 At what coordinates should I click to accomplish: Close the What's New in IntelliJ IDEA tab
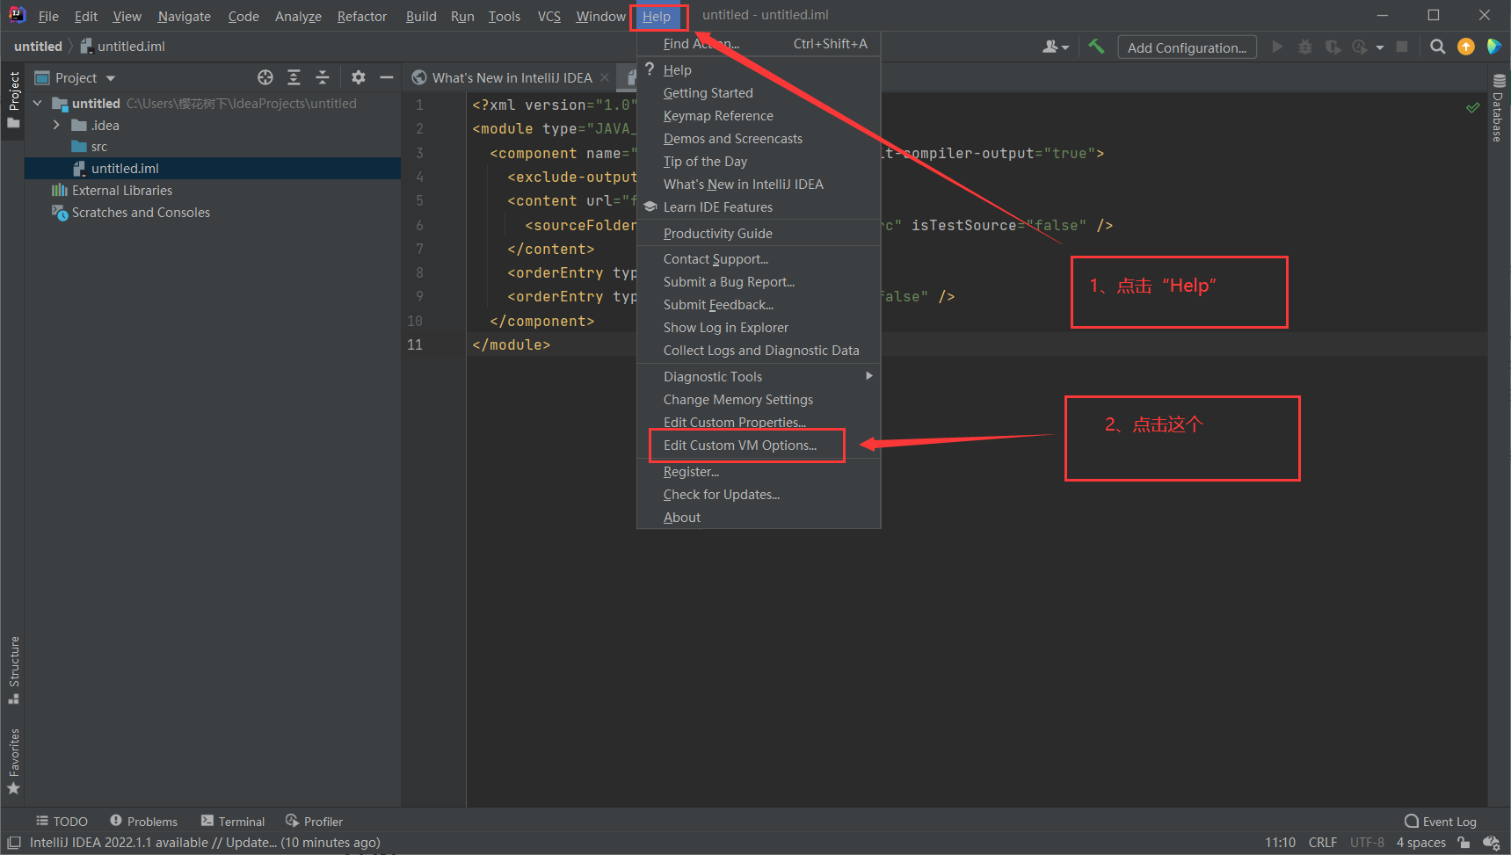605,77
